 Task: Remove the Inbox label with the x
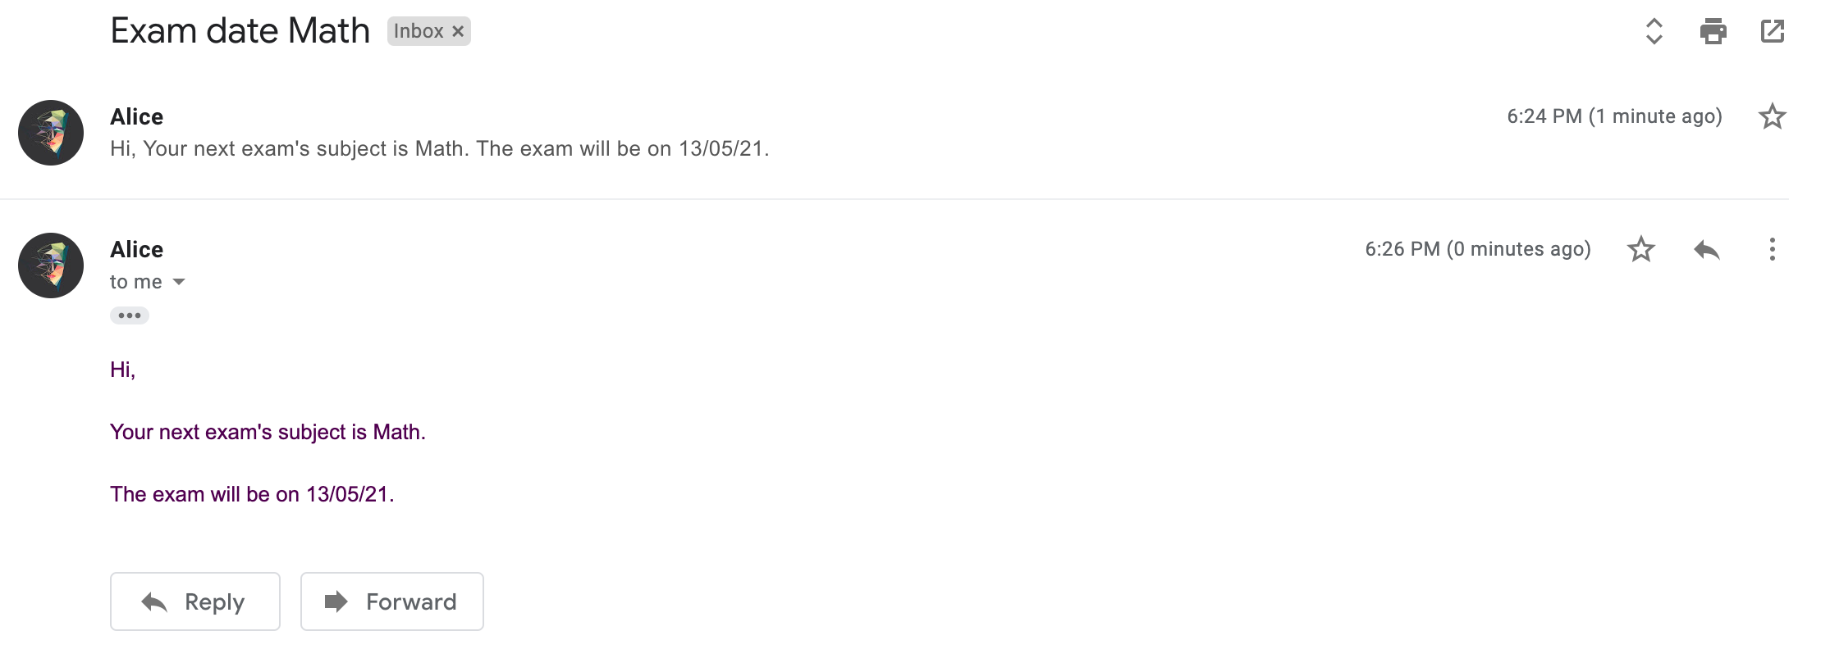click(458, 31)
